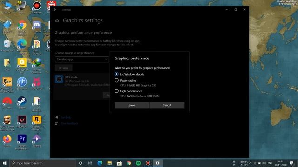298x167 pixels.
Task: Open the notification center icon
Action: click(x=292, y=163)
